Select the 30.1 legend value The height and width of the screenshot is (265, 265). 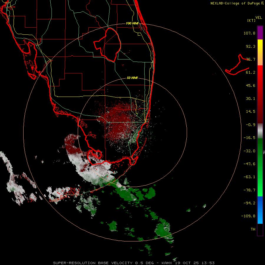click(x=251, y=99)
